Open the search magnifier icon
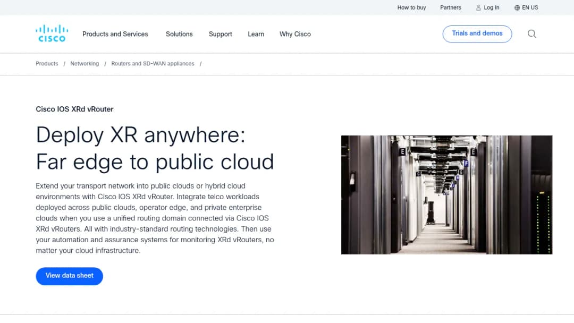 point(532,34)
